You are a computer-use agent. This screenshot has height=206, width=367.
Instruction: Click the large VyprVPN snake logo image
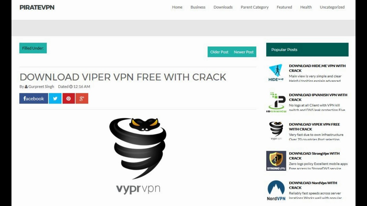[138, 156]
